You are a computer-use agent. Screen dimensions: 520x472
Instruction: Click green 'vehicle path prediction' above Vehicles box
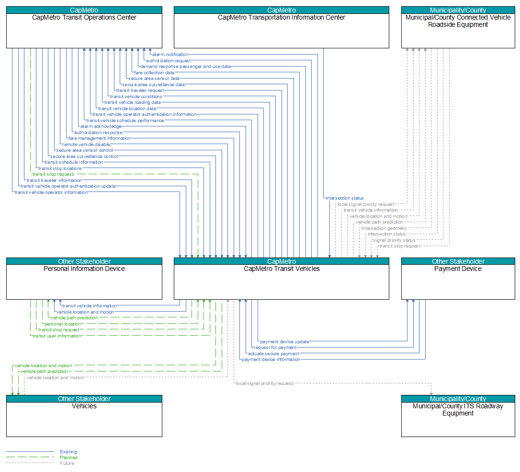click(45, 371)
